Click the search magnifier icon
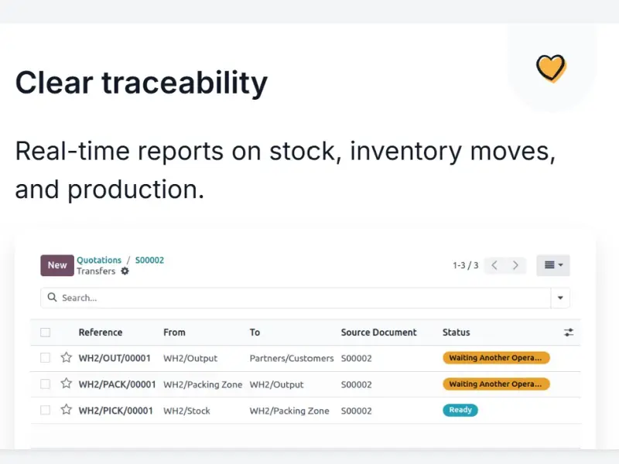 [x=53, y=298]
